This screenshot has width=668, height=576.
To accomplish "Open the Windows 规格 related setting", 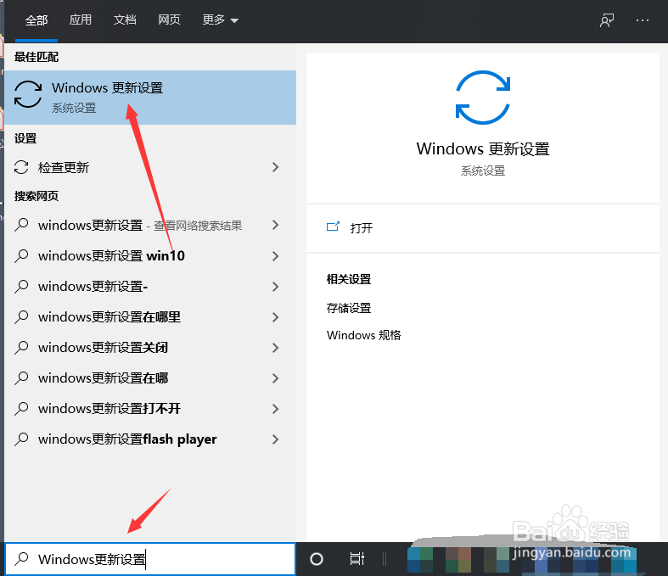I will [364, 335].
